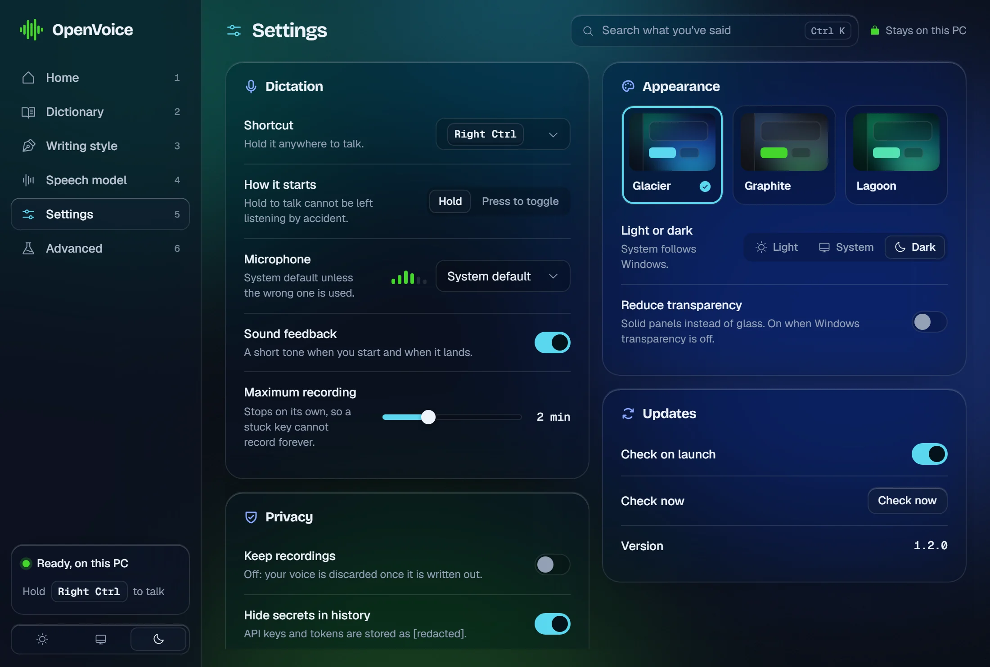Click the sun icon in the sidebar theme switcher
The height and width of the screenshot is (667, 990).
(x=42, y=639)
